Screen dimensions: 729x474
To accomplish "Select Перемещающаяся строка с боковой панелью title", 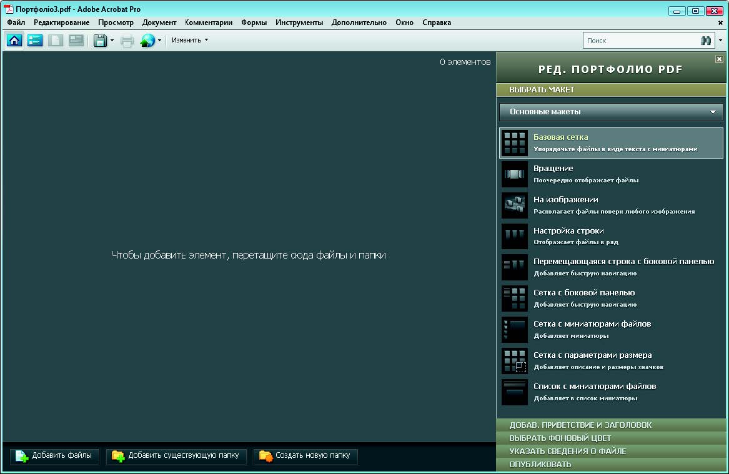I will pos(623,261).
